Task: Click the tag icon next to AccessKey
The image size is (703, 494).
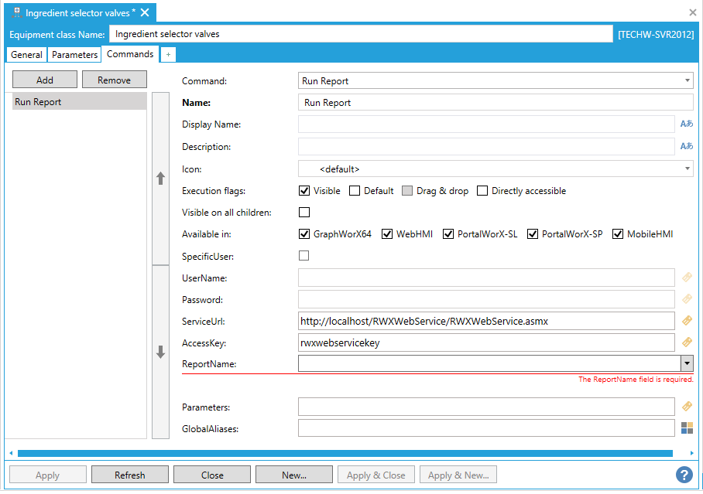Action: [x=686, y=342]
